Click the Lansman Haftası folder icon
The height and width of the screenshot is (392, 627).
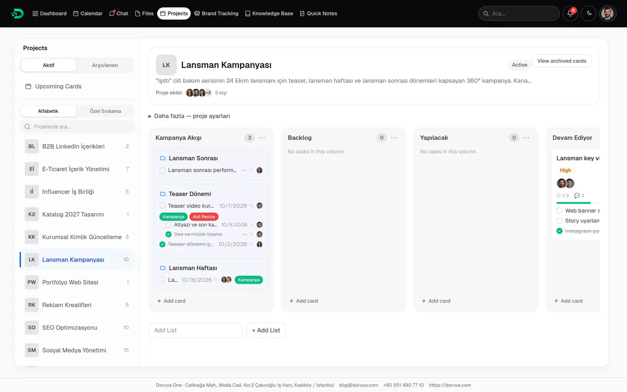pos(163,268)
